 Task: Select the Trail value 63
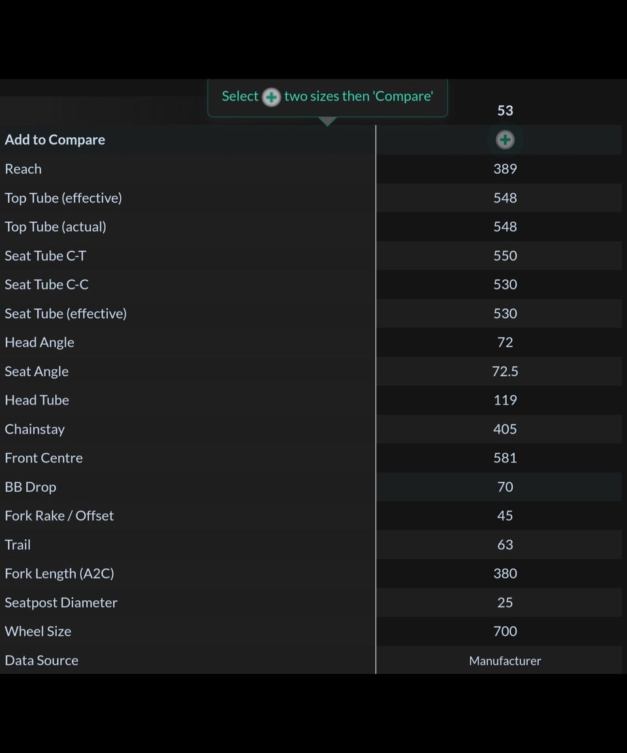point(505,545)
